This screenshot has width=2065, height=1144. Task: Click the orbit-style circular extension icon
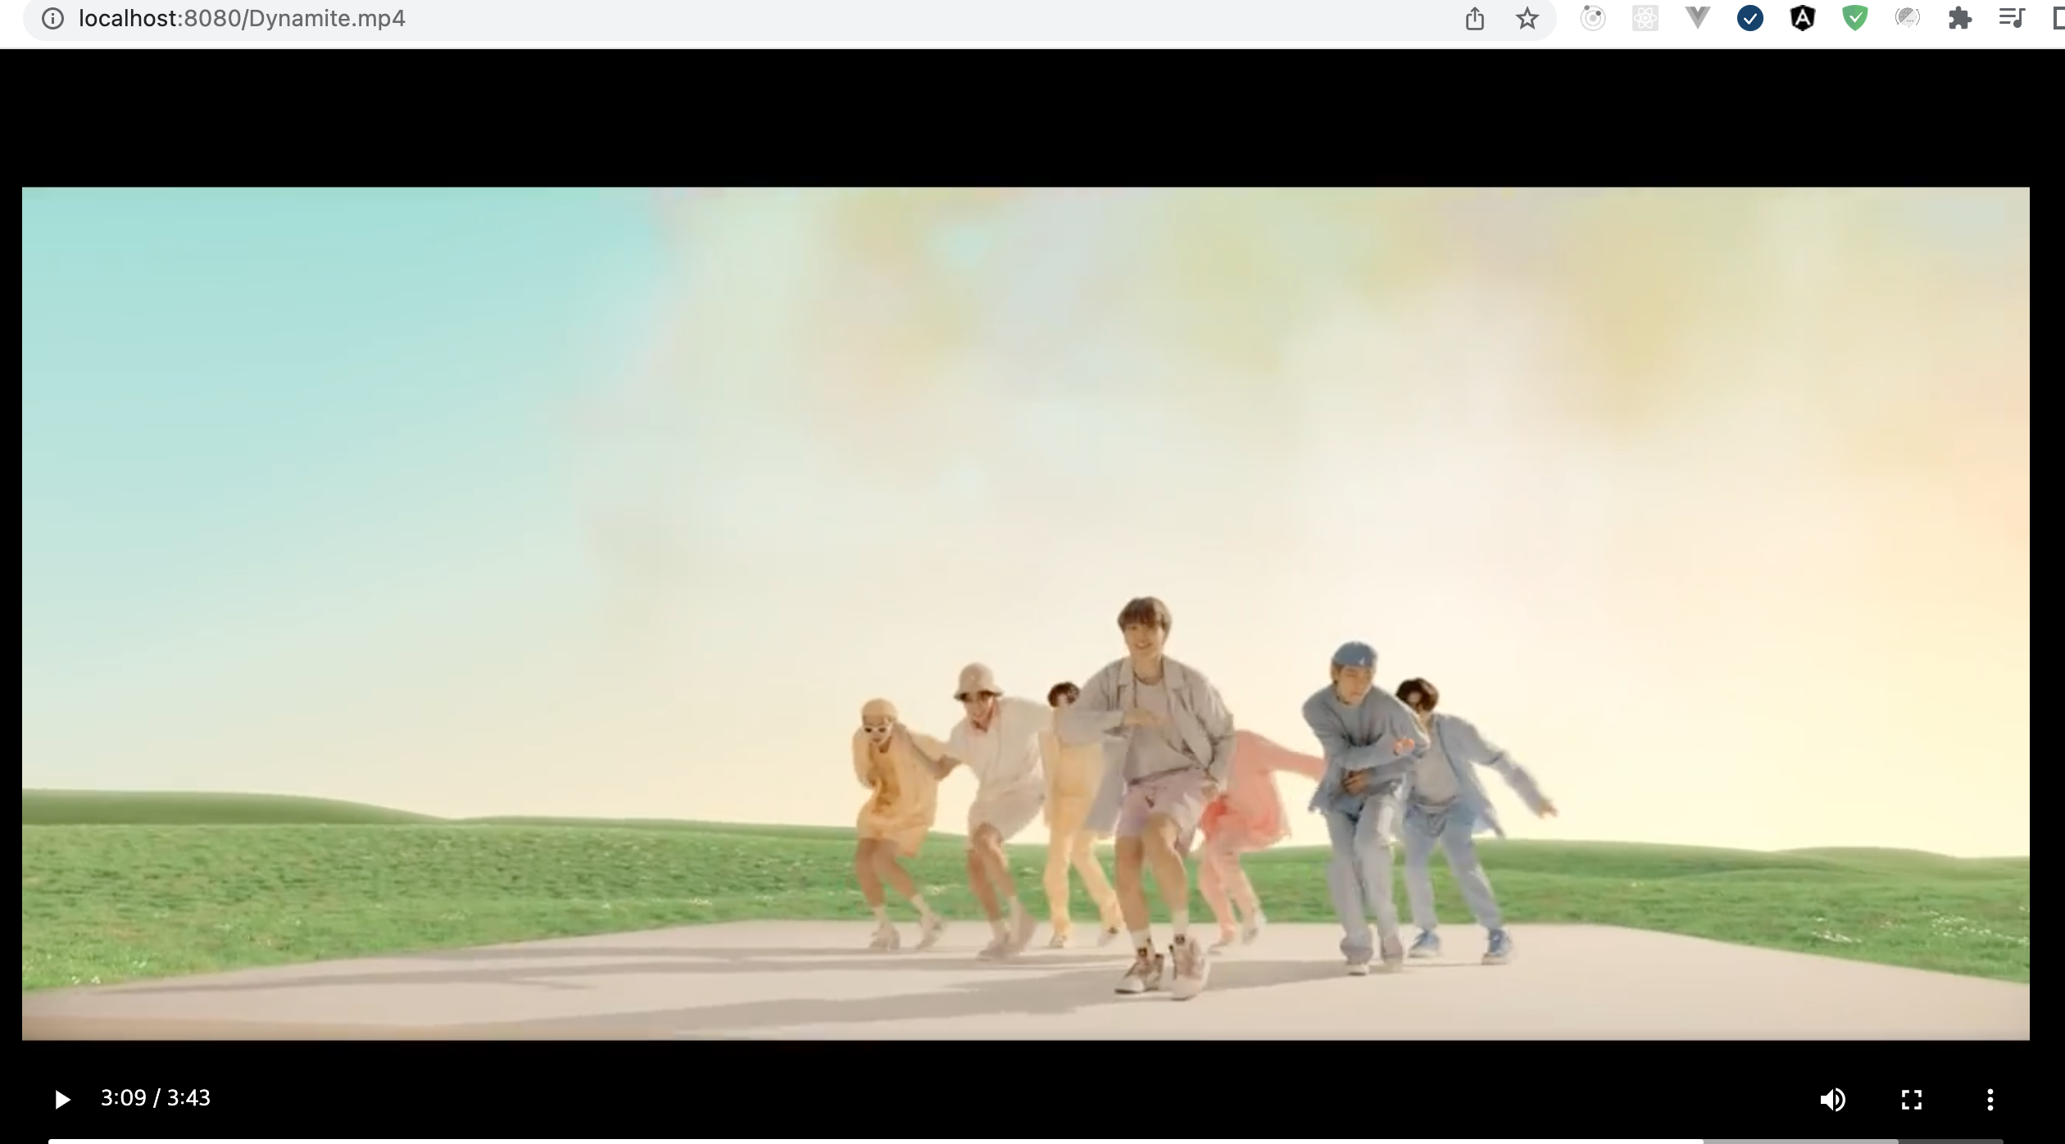(1592, 18)
